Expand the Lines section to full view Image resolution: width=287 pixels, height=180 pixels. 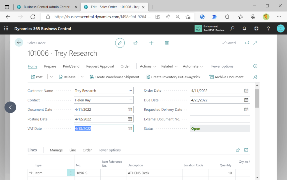[246, 150]
